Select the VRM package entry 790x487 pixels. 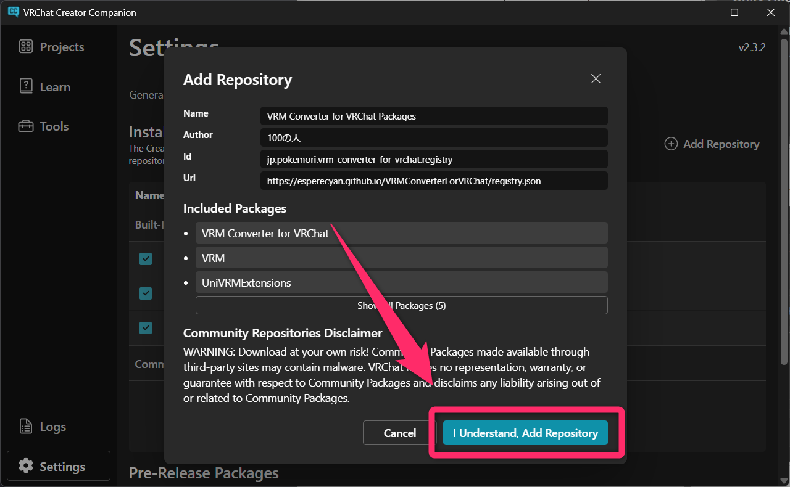[401, 258]
